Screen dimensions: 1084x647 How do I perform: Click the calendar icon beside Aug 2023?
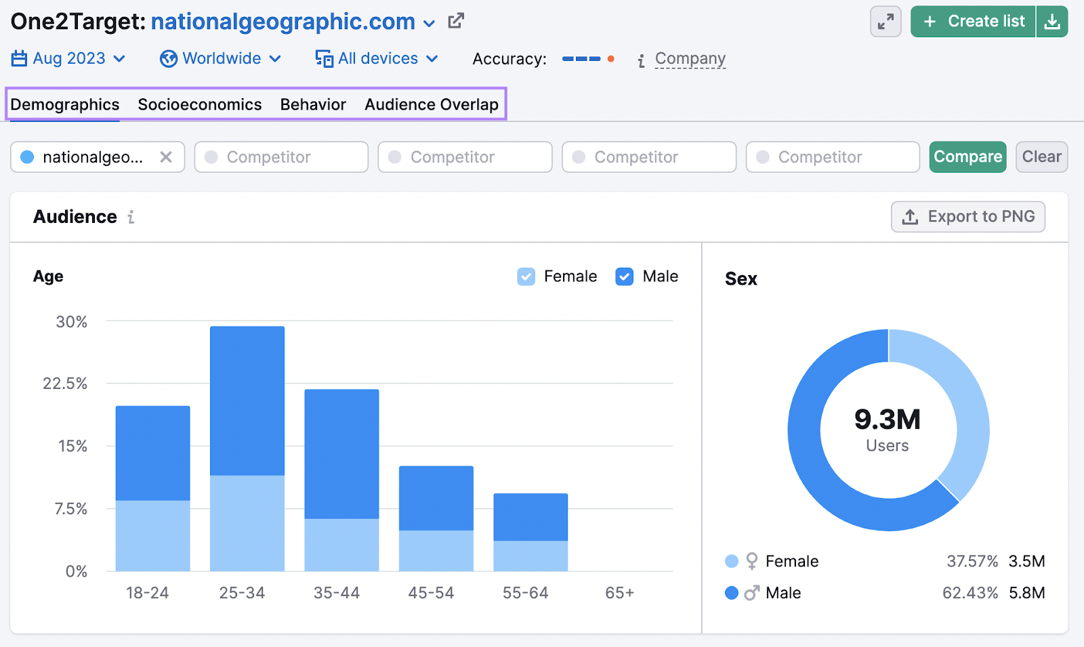point(18,58)
